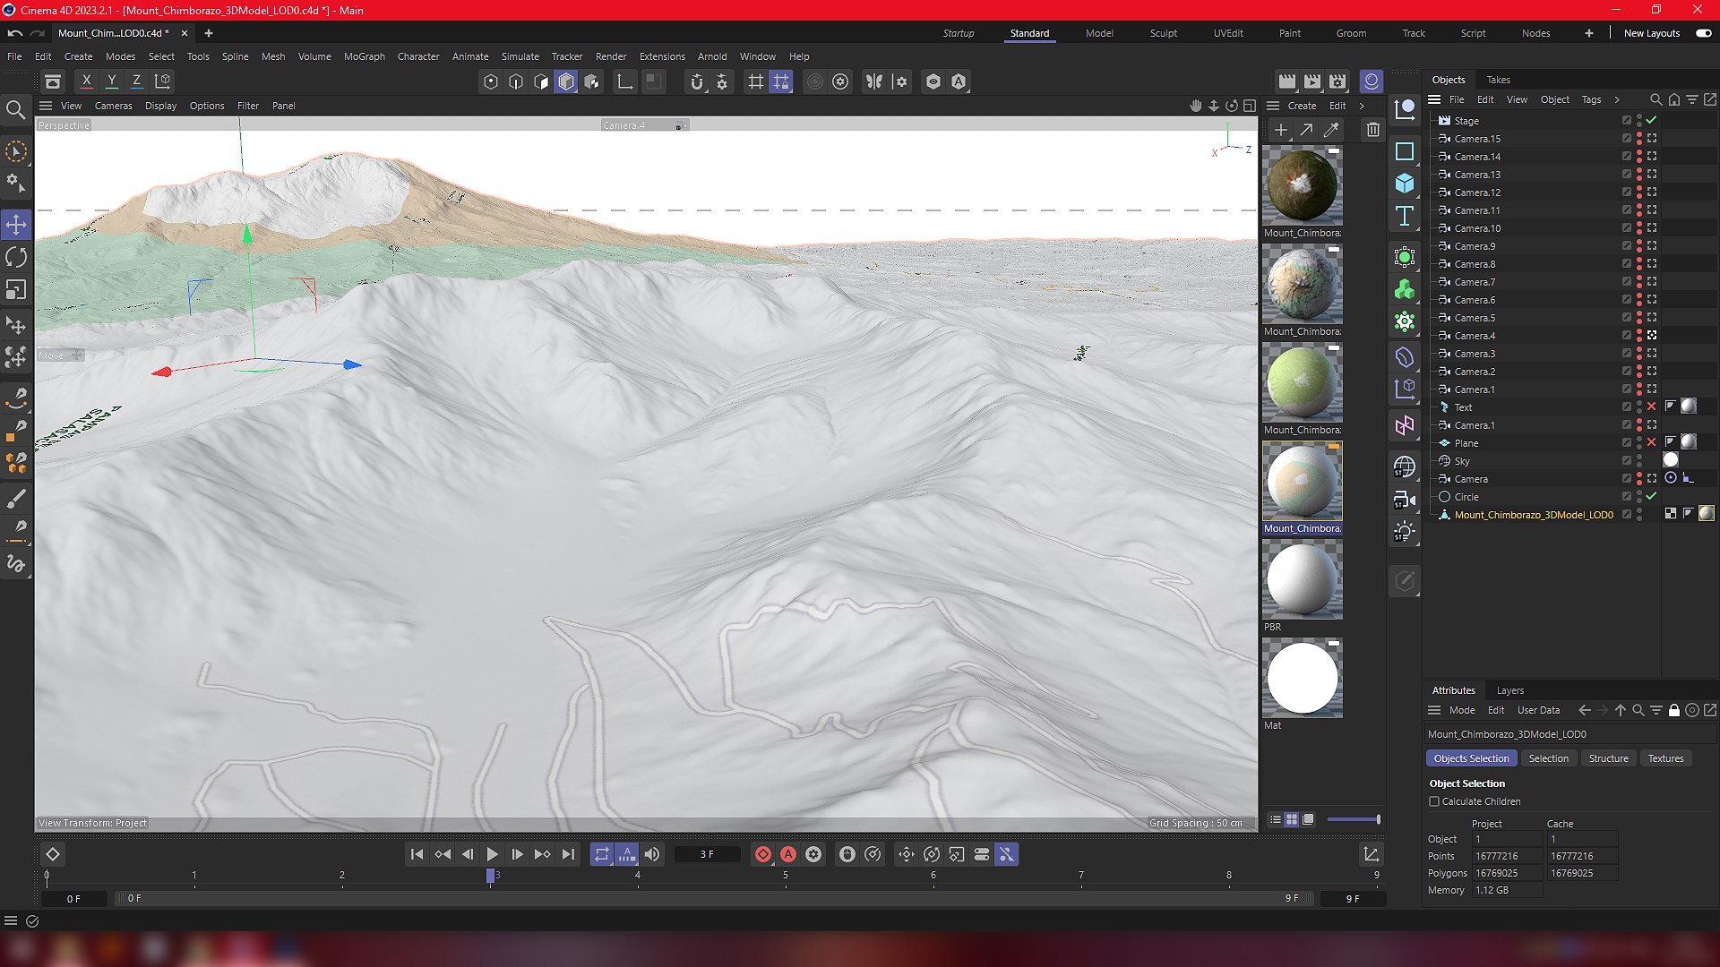The image size is (1720, 967).
Task: Play the animation forward
Action: 492,854
